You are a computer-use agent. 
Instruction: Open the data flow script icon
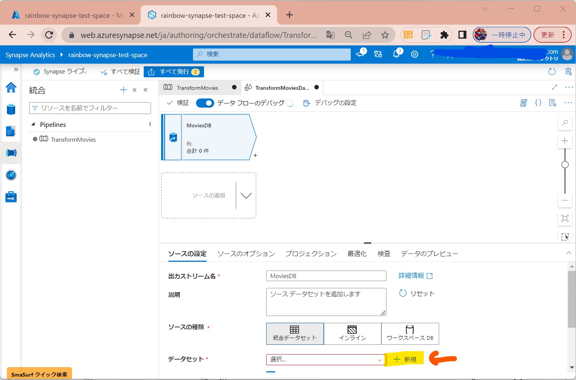(523, 103)
